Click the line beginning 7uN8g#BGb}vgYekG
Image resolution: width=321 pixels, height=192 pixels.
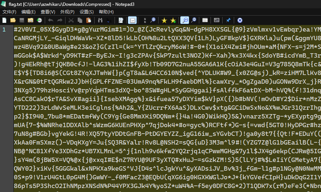167,134
